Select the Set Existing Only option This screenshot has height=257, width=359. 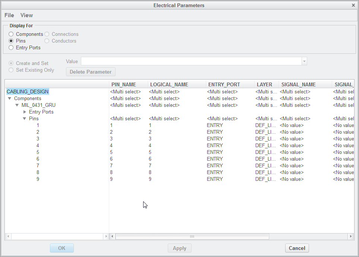point(11,70)
